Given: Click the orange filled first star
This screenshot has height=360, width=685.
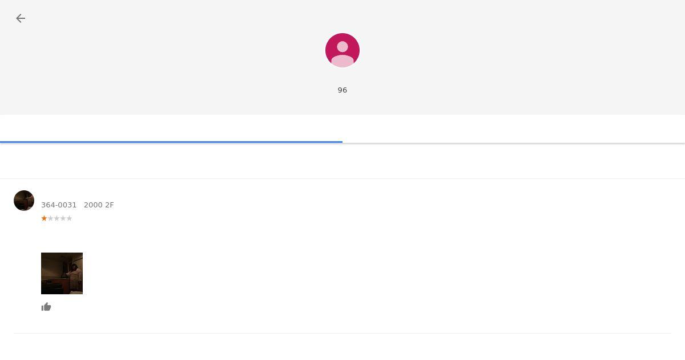Looking at the screenshot, I should pyautogui.click(x=44, y=218).
